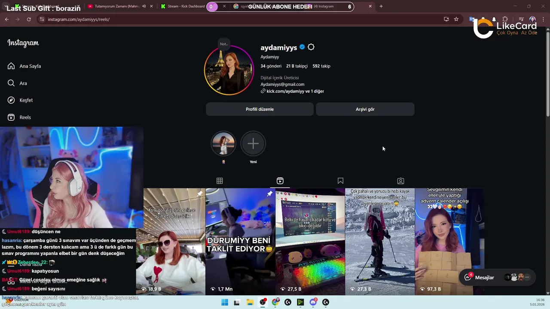550x309 pixels.
Task: Open OBS Studio from the taskbar
Action: coord(263,303)
